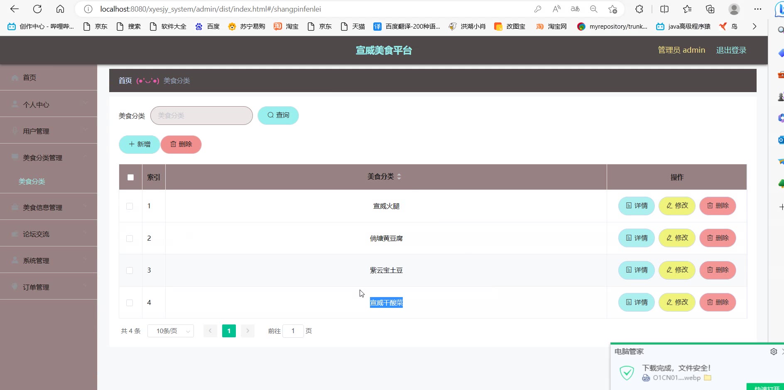The image size is (784, 390).
Task: Open the password key icon in address bar
Action: (x=538, y=9)
